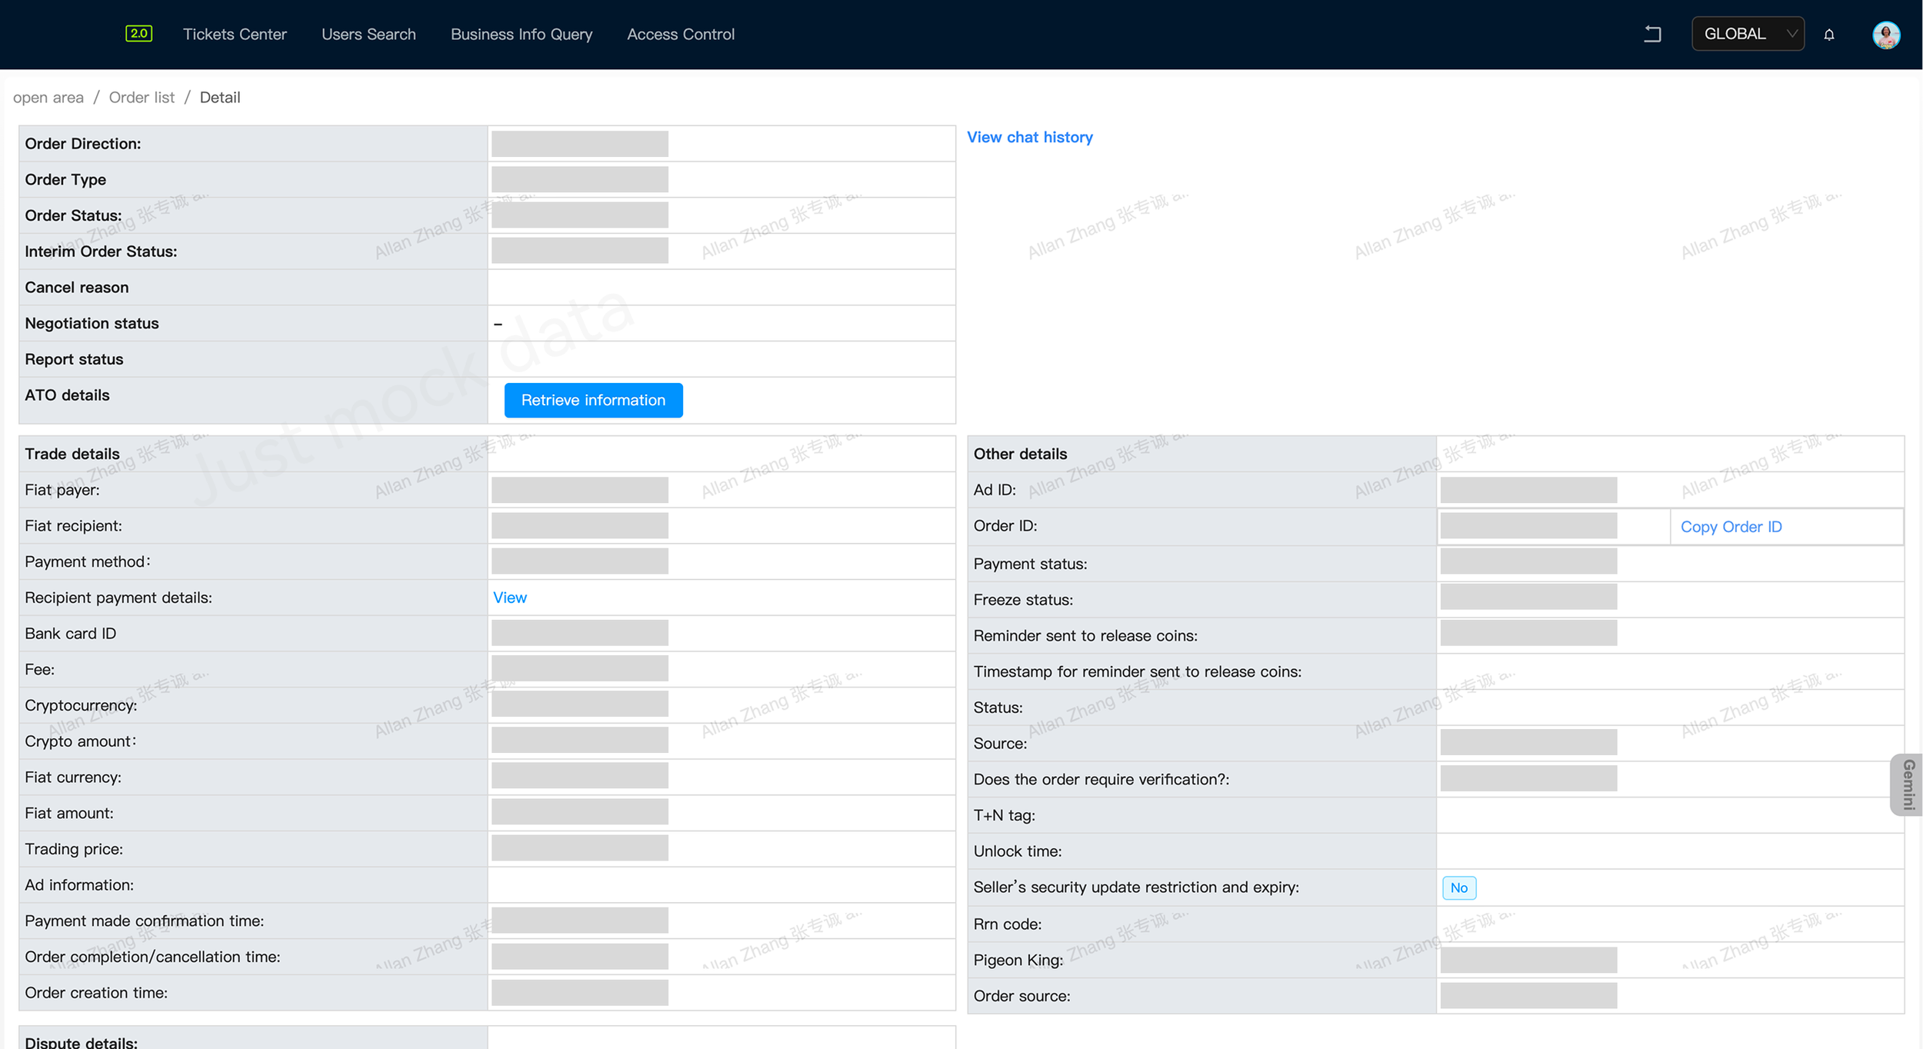This screenshot has height=1049, width=1923.
Task: Open Users Search menu
Action: click(368, 35)
